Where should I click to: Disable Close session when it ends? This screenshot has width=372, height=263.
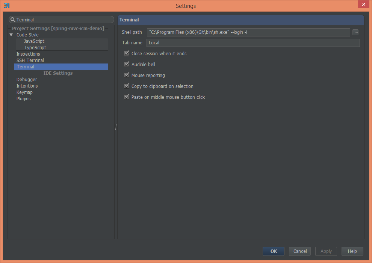click(127, 53)
